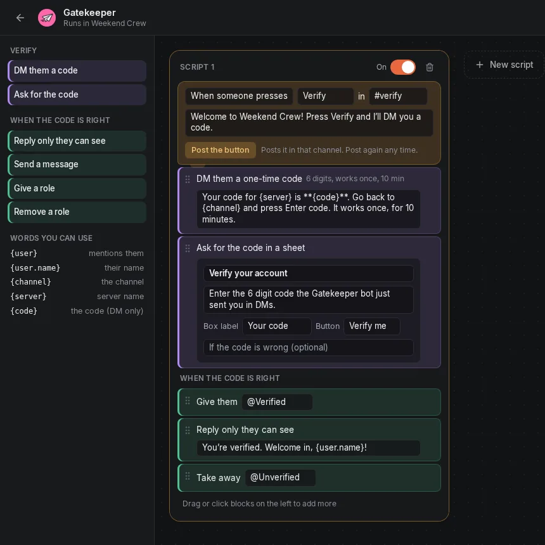Add the Ask for the code block
Image resolution: width=545 pixels, height=545 pixels.
(x=77, y=94)
